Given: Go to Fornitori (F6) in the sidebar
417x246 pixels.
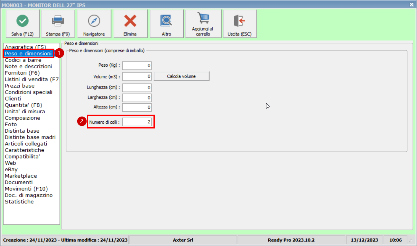Looking at the screenshot, I should [x=22, y=73].
